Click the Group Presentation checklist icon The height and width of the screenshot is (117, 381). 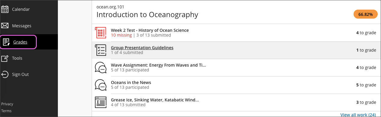click(101, 50)
